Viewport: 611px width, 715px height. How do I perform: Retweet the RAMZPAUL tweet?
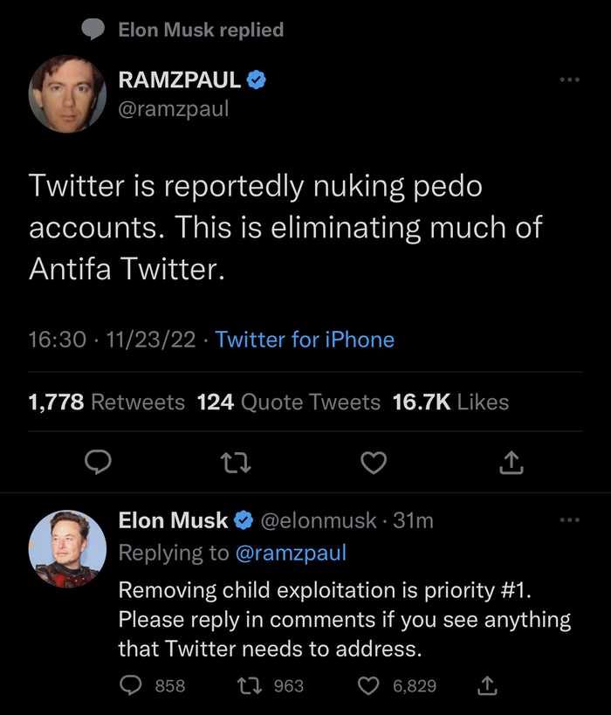[x=237, y=463]
